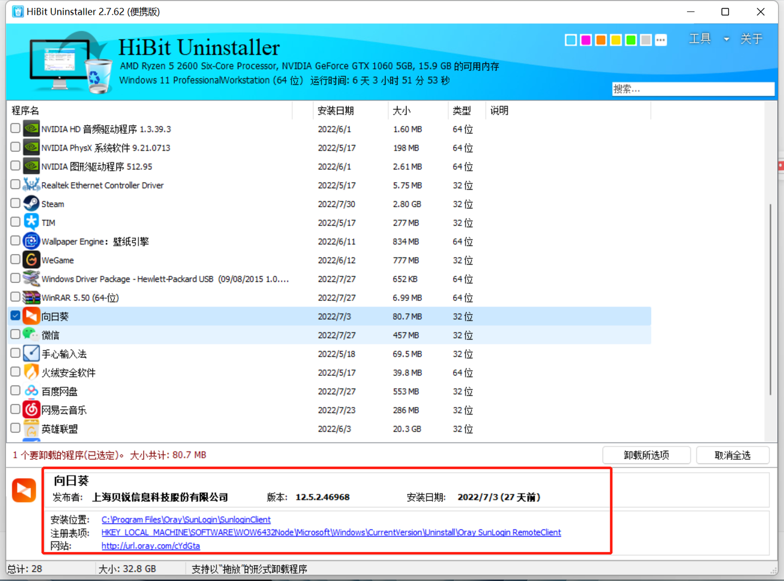The width and height of the screenshot is (784, 581).
Task: Select the 向日葵 icon in the details panel
Action: (23, 490)
